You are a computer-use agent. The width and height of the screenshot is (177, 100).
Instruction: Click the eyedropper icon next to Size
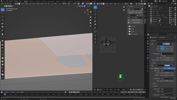(x=142, y=9)
